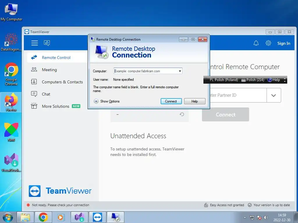Open the language bar options arrow
The width and height of the screenshot is (298, 223).
[285, 81]
